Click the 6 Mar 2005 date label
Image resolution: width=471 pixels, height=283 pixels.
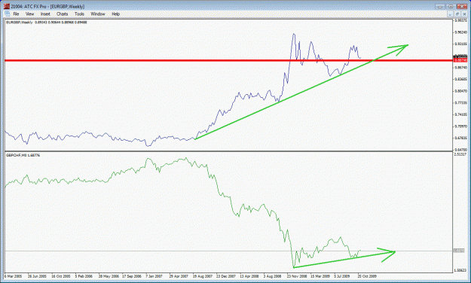[x=13, y=275]
